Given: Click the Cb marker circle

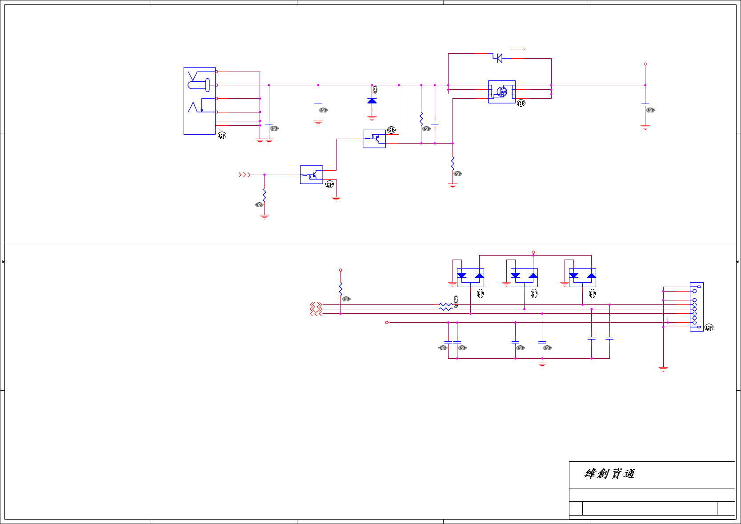Looking at the screenshot, I should tap(391, 130).
